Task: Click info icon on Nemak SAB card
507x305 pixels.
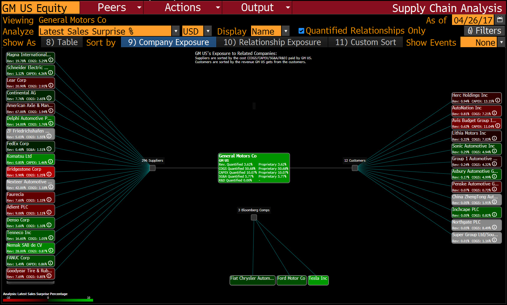Action: click(51, 250)
